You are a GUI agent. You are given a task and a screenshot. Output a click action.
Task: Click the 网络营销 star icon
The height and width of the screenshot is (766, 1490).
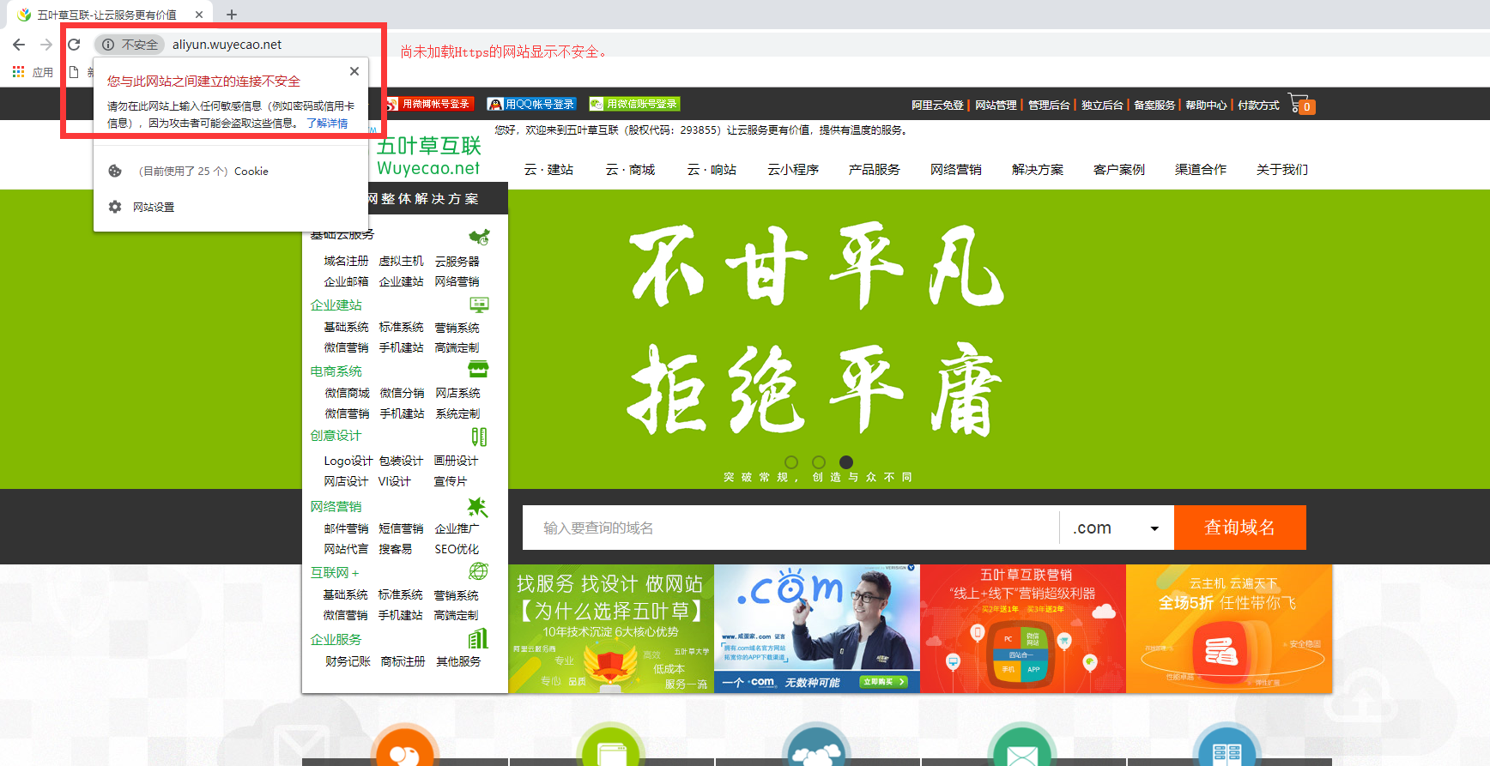478,507
